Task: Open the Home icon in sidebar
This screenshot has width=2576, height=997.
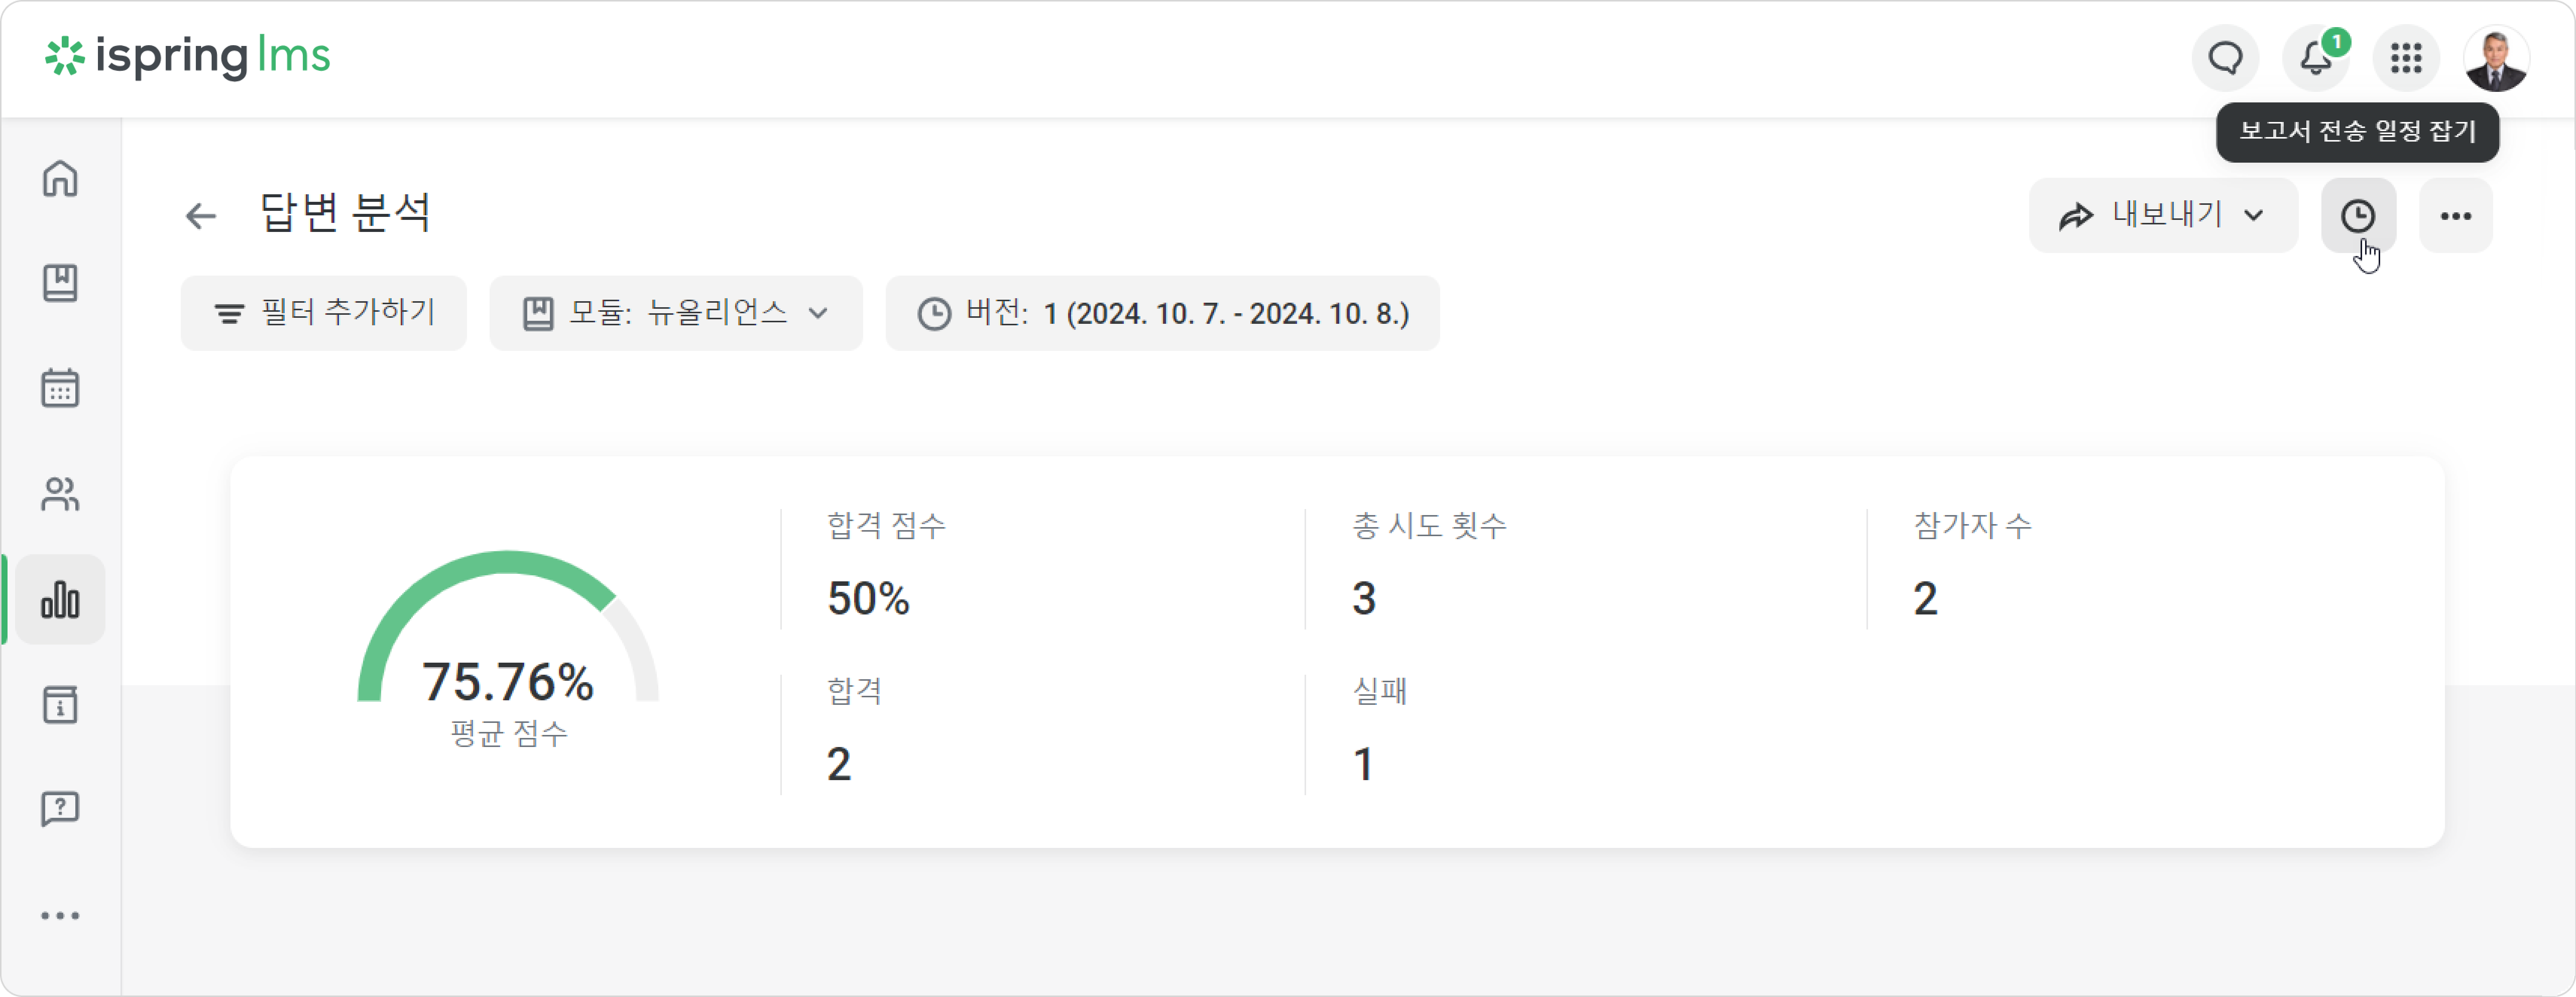Action: click(x=60, y=179)
